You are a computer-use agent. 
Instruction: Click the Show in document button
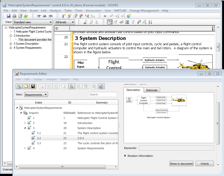coord(181,164)
